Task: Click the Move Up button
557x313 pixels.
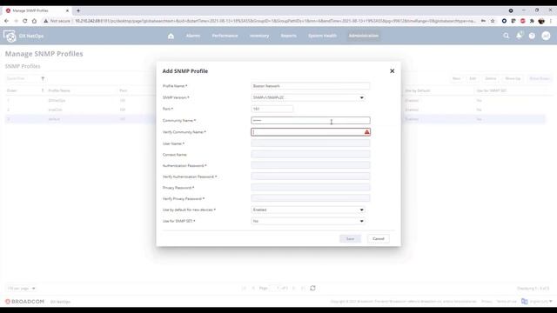Action: [x=513, y=78]
